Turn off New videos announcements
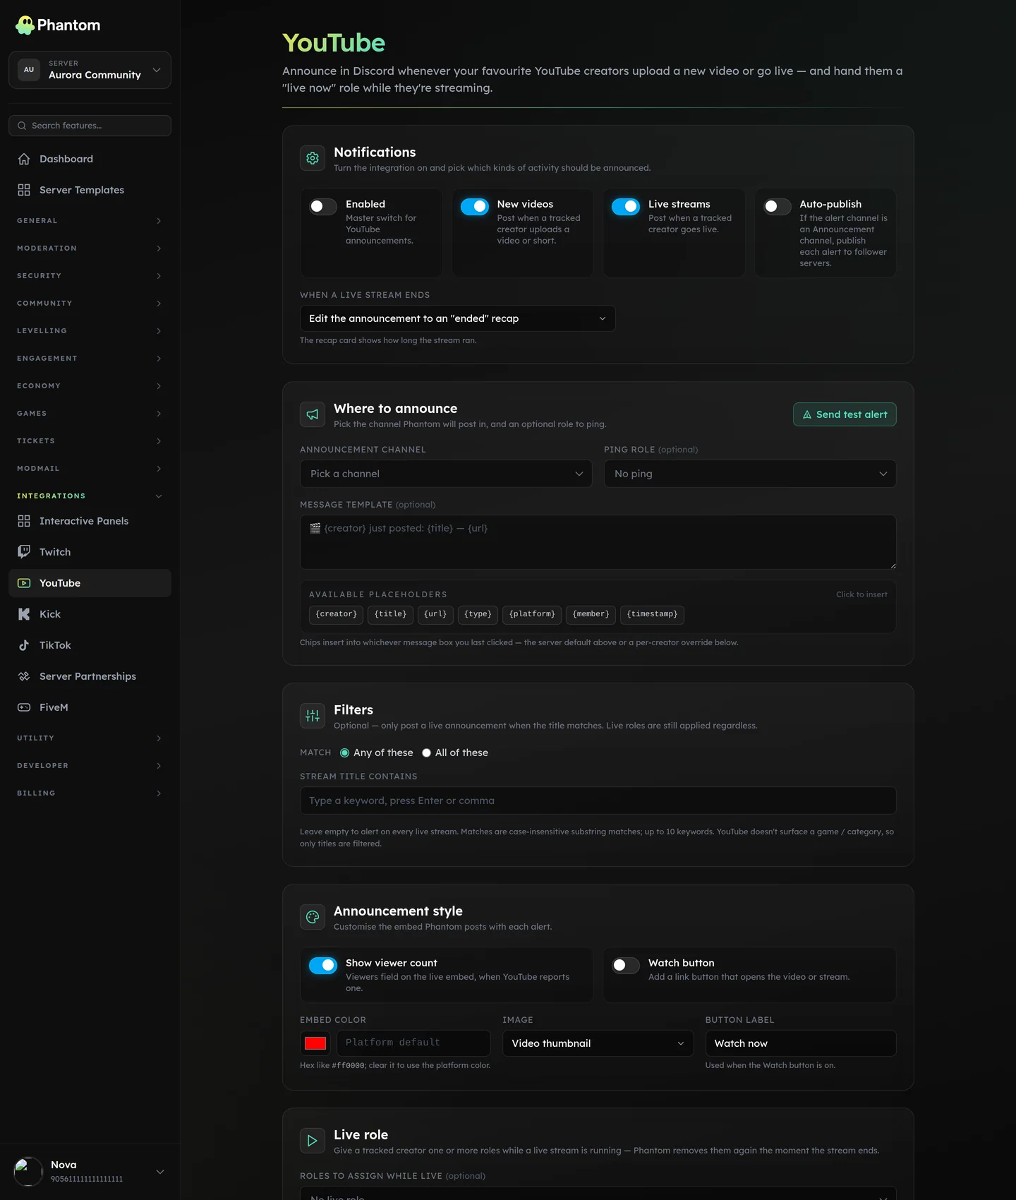Image resolution: width=1016 pixels, height=1200 pixels. pos(475,206)
